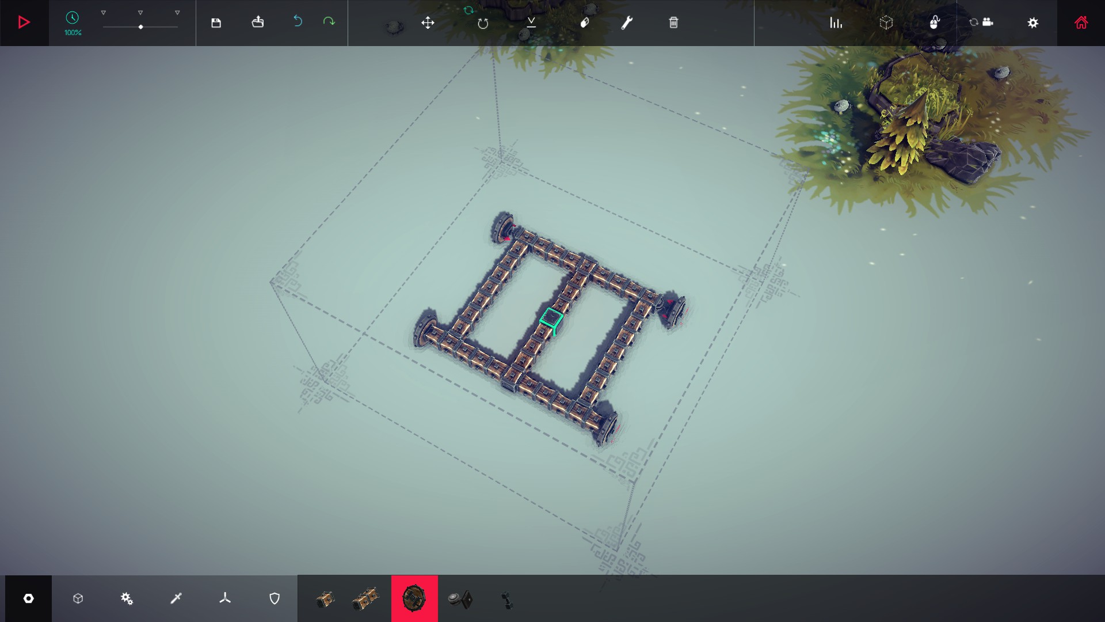Return to the home menu
Viewport: 1105px width, 622px height.
pyautogui.click(x=1081, y=22)
